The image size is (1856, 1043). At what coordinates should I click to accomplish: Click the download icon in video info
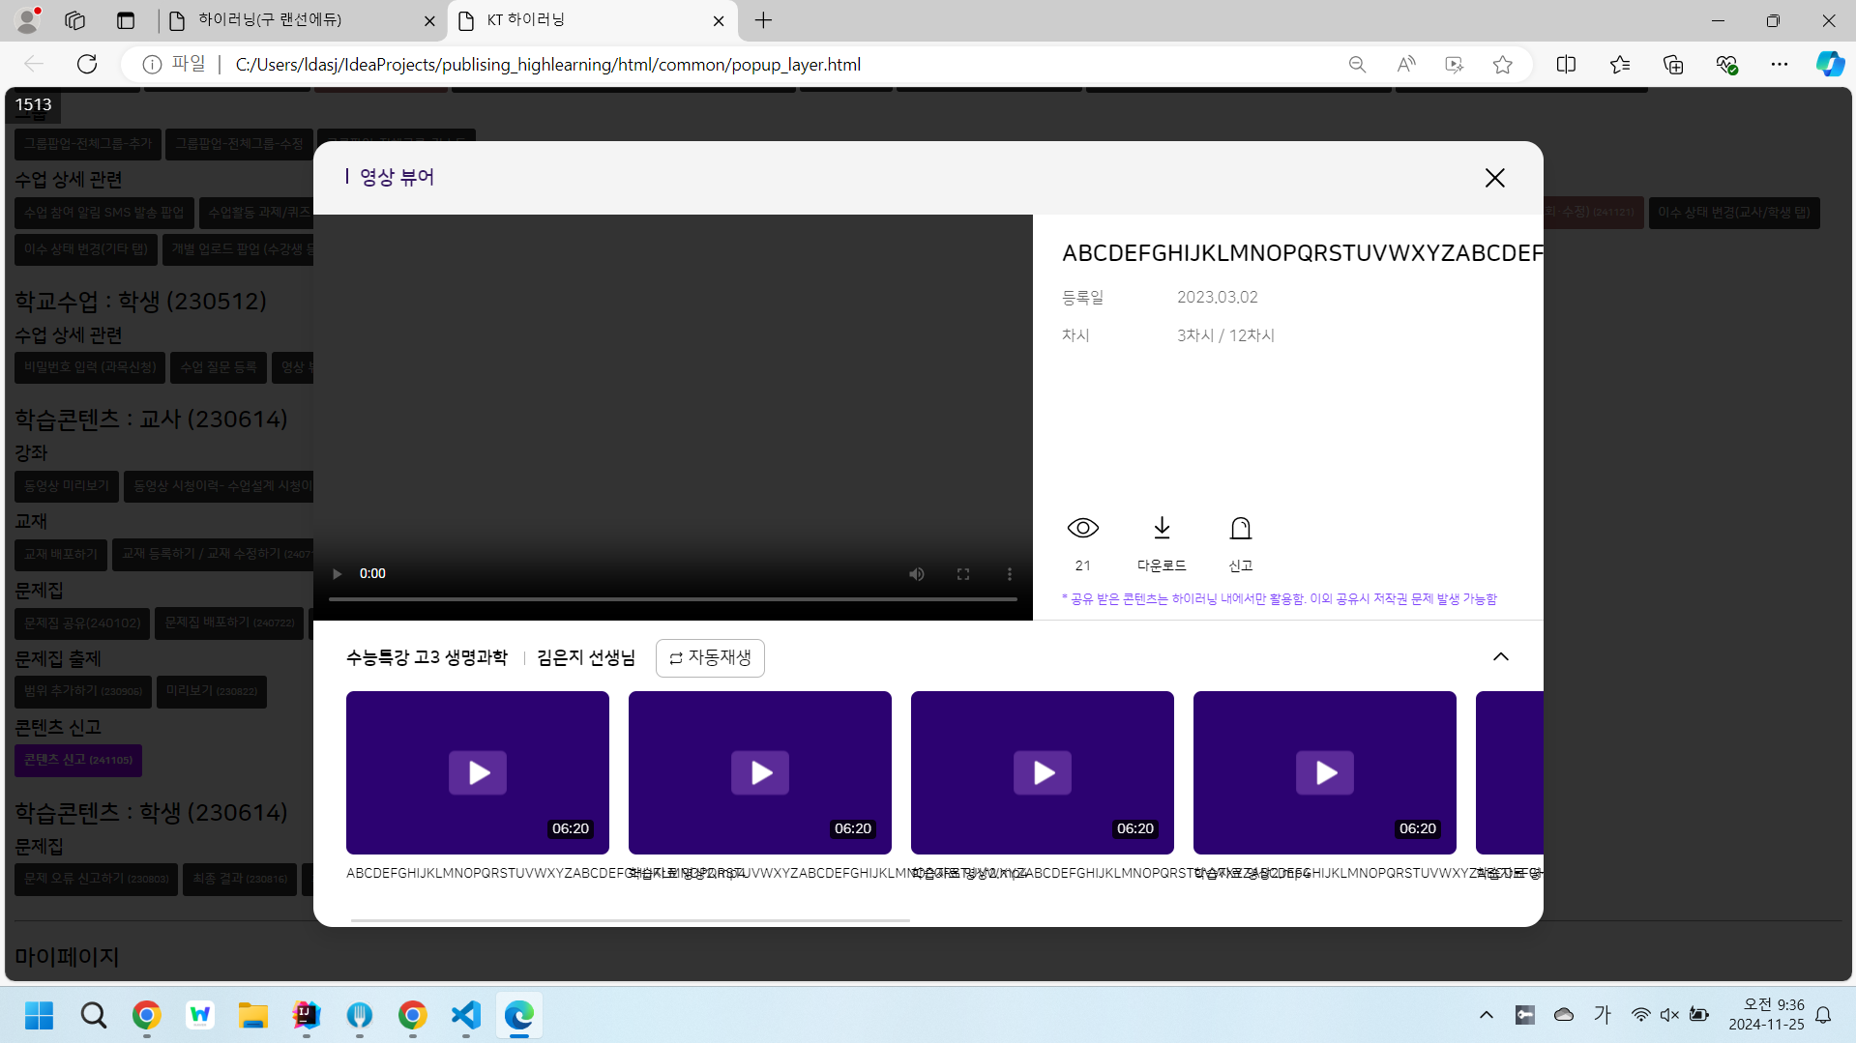(x=1162, y=529)
